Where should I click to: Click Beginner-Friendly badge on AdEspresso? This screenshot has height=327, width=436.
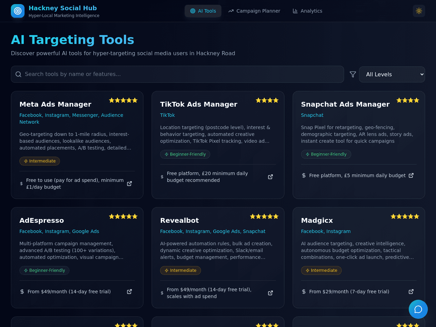tap(44, 270)
